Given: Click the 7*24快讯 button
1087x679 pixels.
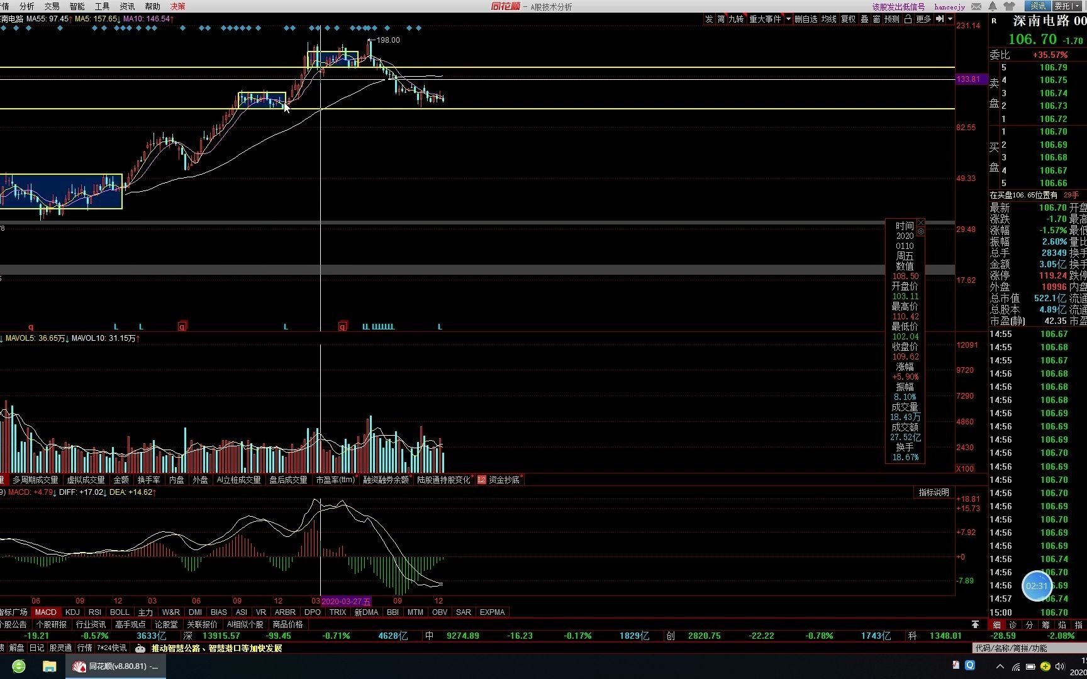Looking at the screenshot, I should (112, 648).
